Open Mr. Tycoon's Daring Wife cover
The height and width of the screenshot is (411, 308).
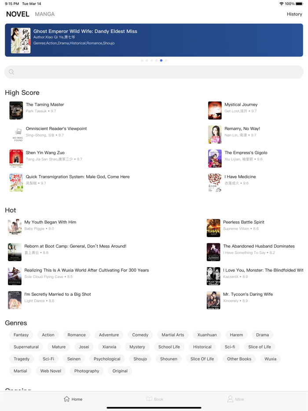coord(213,300)
